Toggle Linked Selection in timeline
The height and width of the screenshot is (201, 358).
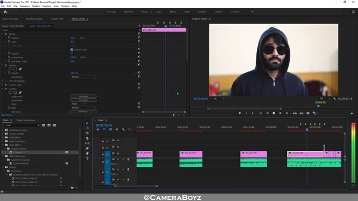click(111, 130)
